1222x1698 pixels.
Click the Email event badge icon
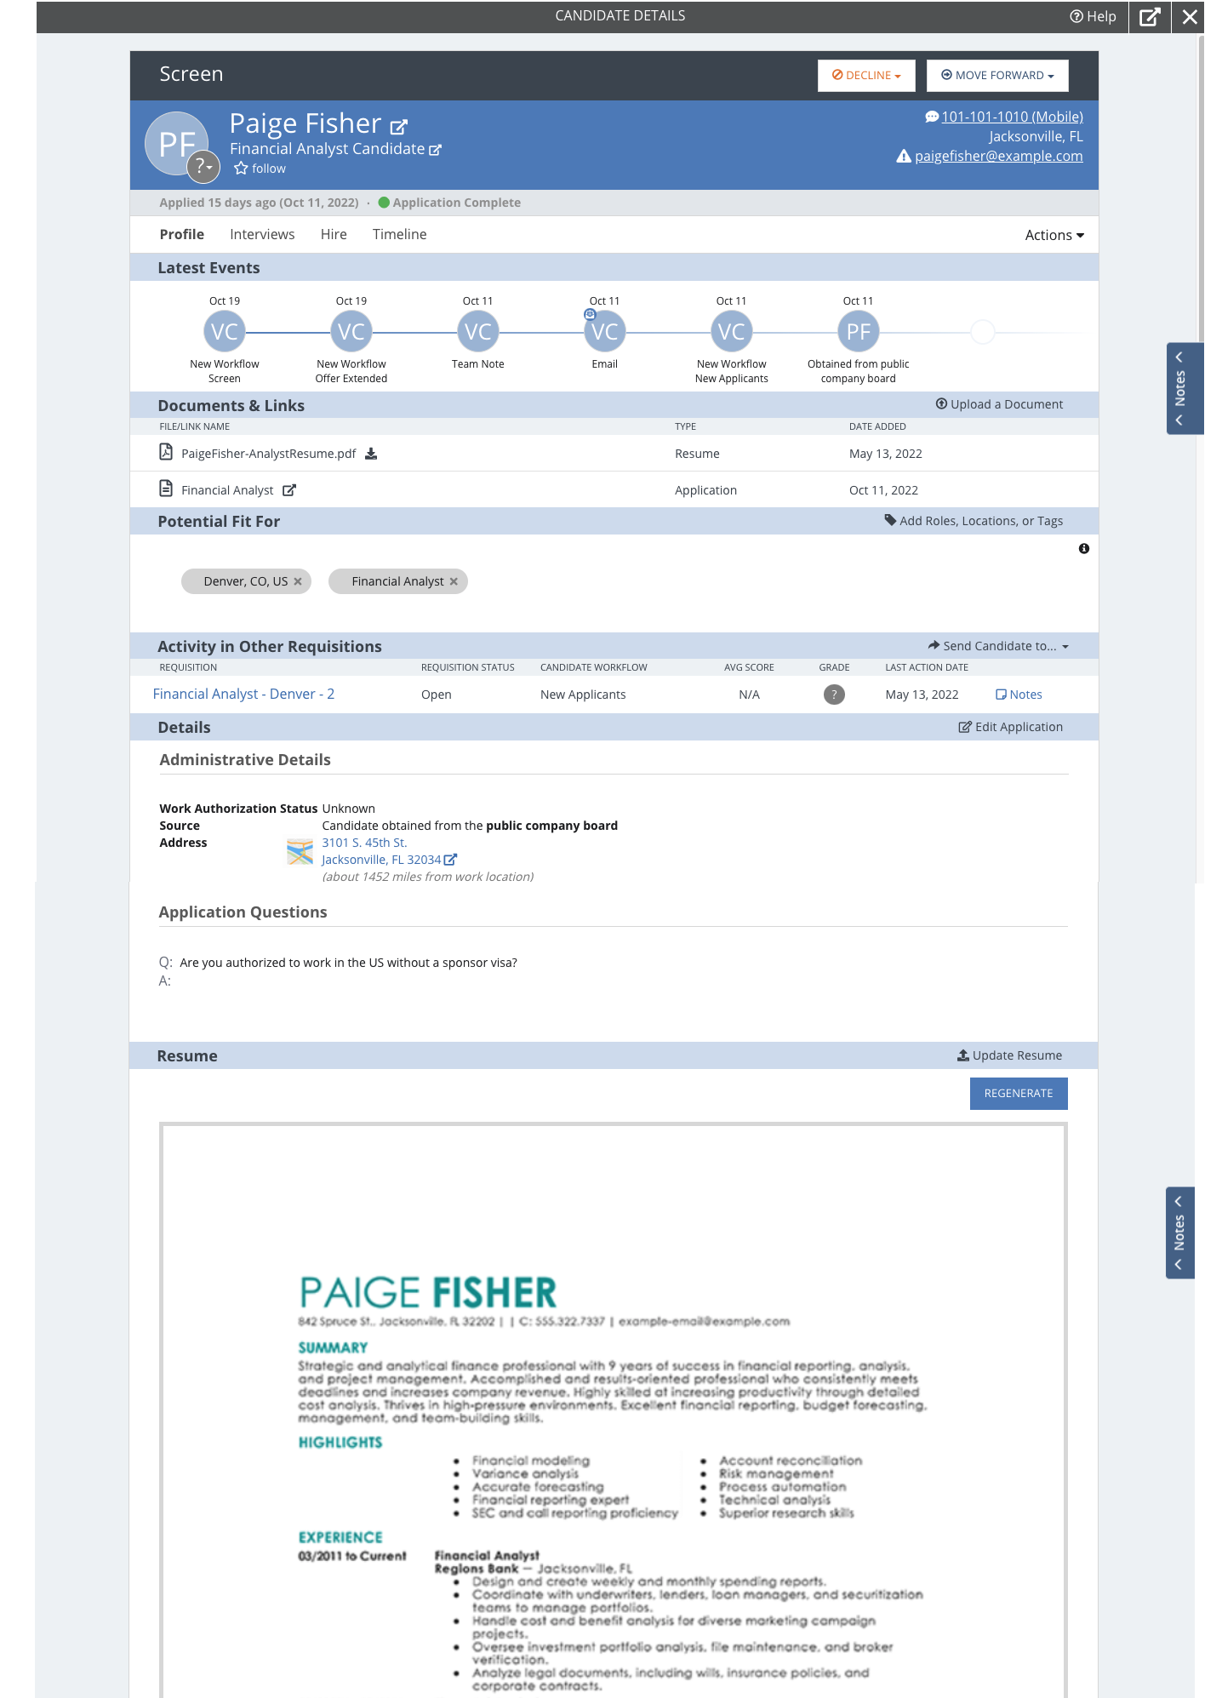590,314
